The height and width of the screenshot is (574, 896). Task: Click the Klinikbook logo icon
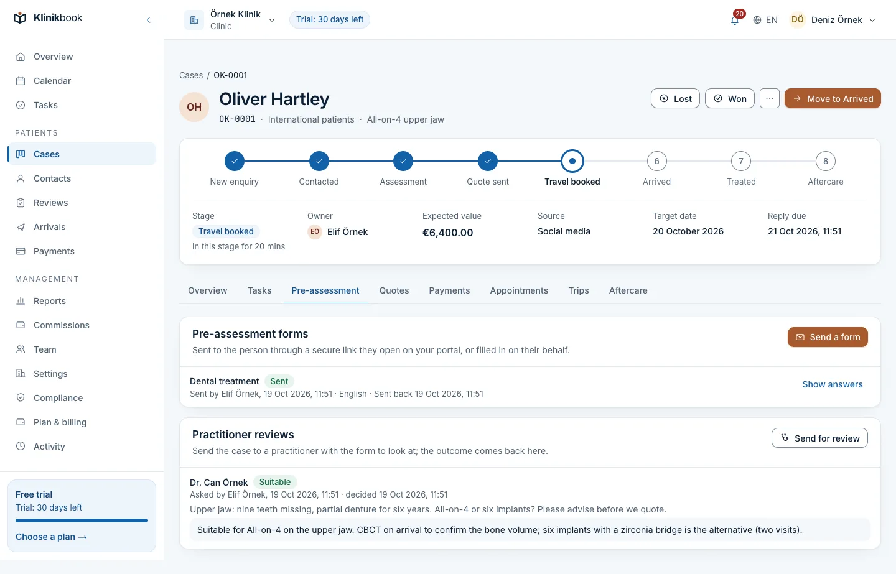[x=20, y=18]
